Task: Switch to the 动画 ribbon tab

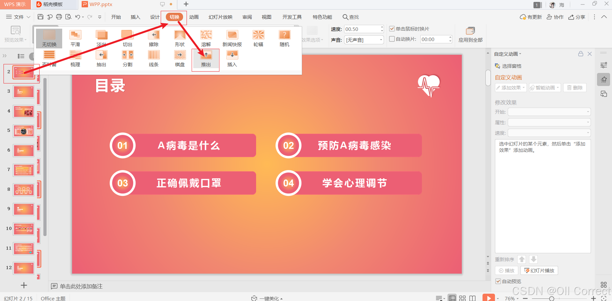Action: [194, 17]
